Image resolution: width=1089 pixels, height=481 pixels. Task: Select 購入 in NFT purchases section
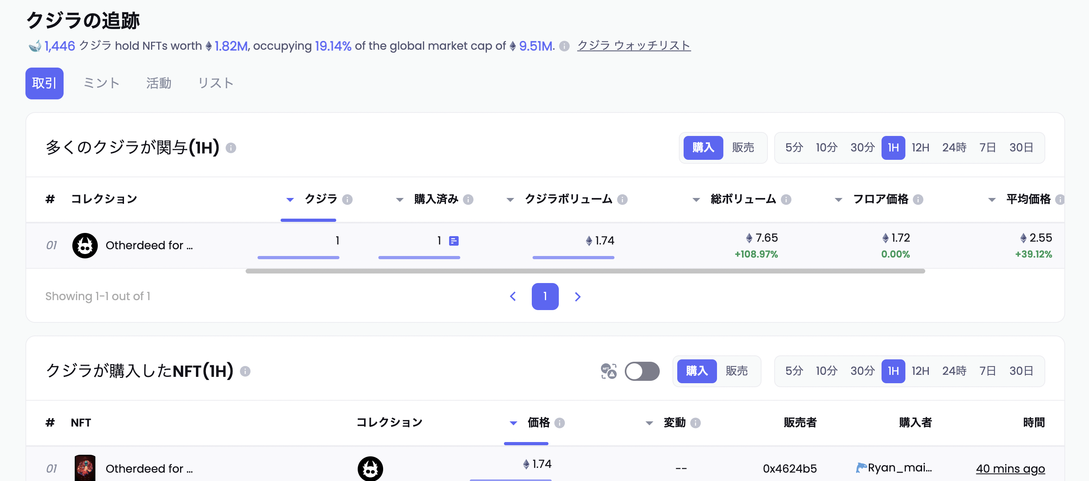[697, 371]
